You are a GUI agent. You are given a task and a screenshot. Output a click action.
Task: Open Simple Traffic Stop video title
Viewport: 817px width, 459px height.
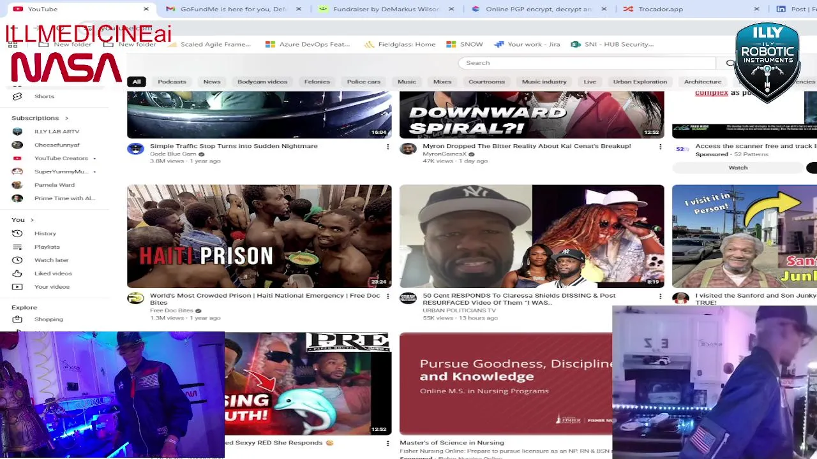(x=234, y=146)
